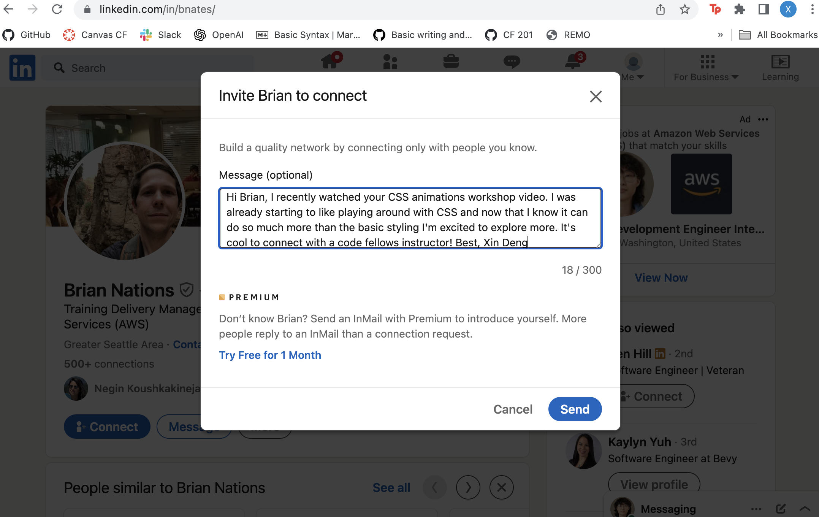
Task: View profile of Kaylyn Yuh
Action: (654, 484)
